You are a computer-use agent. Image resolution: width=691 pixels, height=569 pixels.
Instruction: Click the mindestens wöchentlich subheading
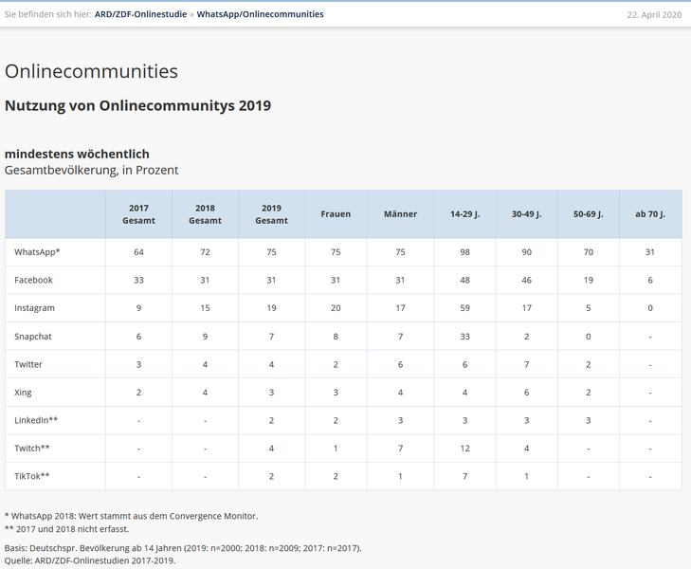click(77, 154)
